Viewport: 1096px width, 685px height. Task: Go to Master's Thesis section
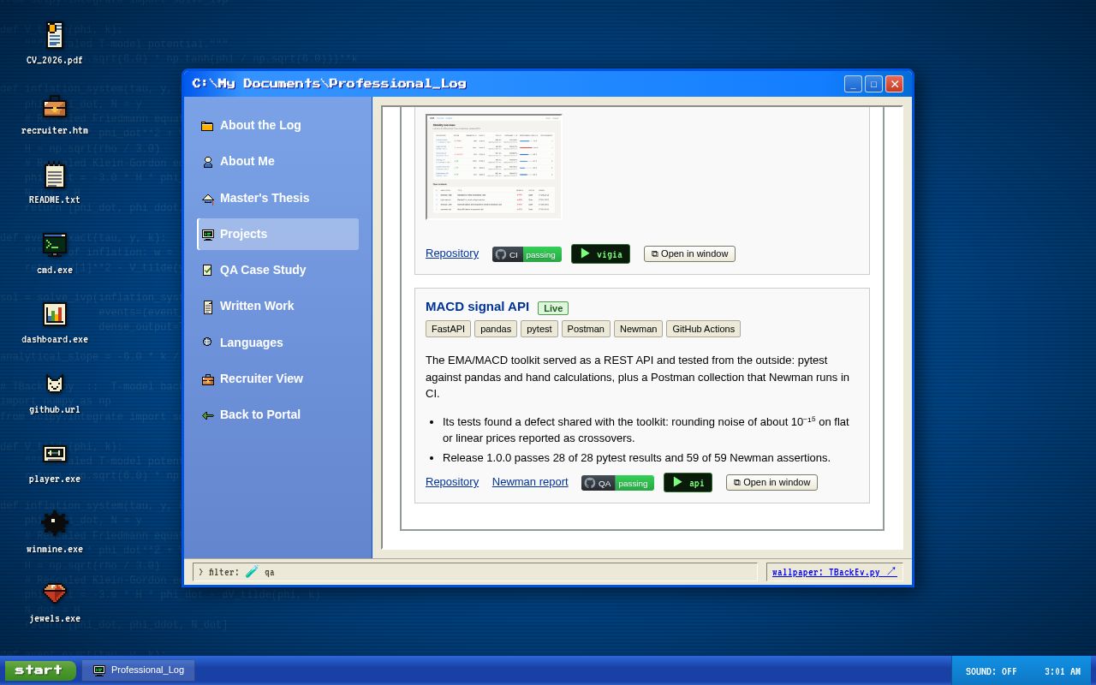coord(277,198)
